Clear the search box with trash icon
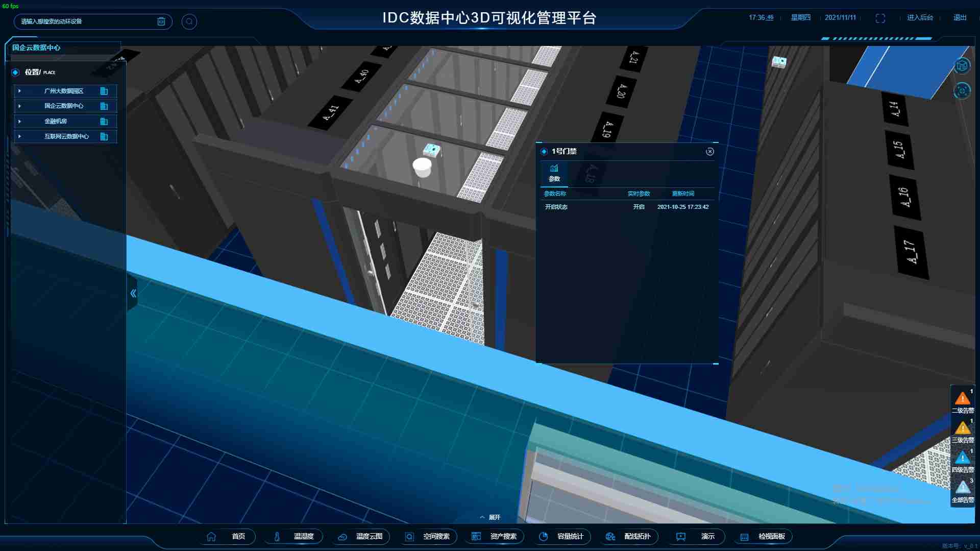Viewport: 980px width, 551px height. (161, 21)
